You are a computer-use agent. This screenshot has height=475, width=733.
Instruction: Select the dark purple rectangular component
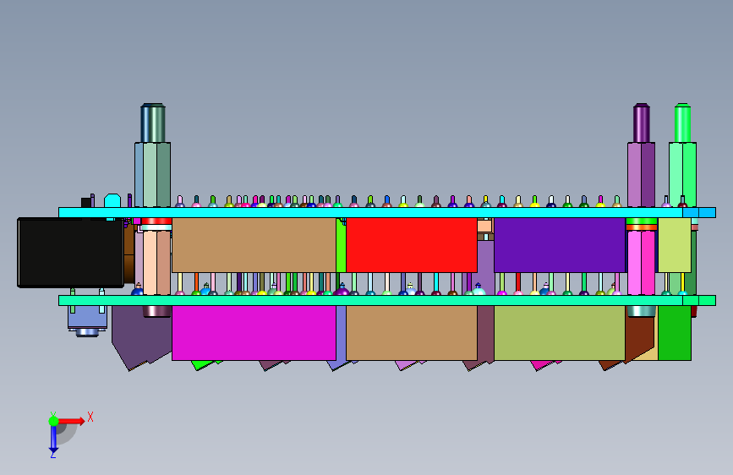tap(560, 245)
